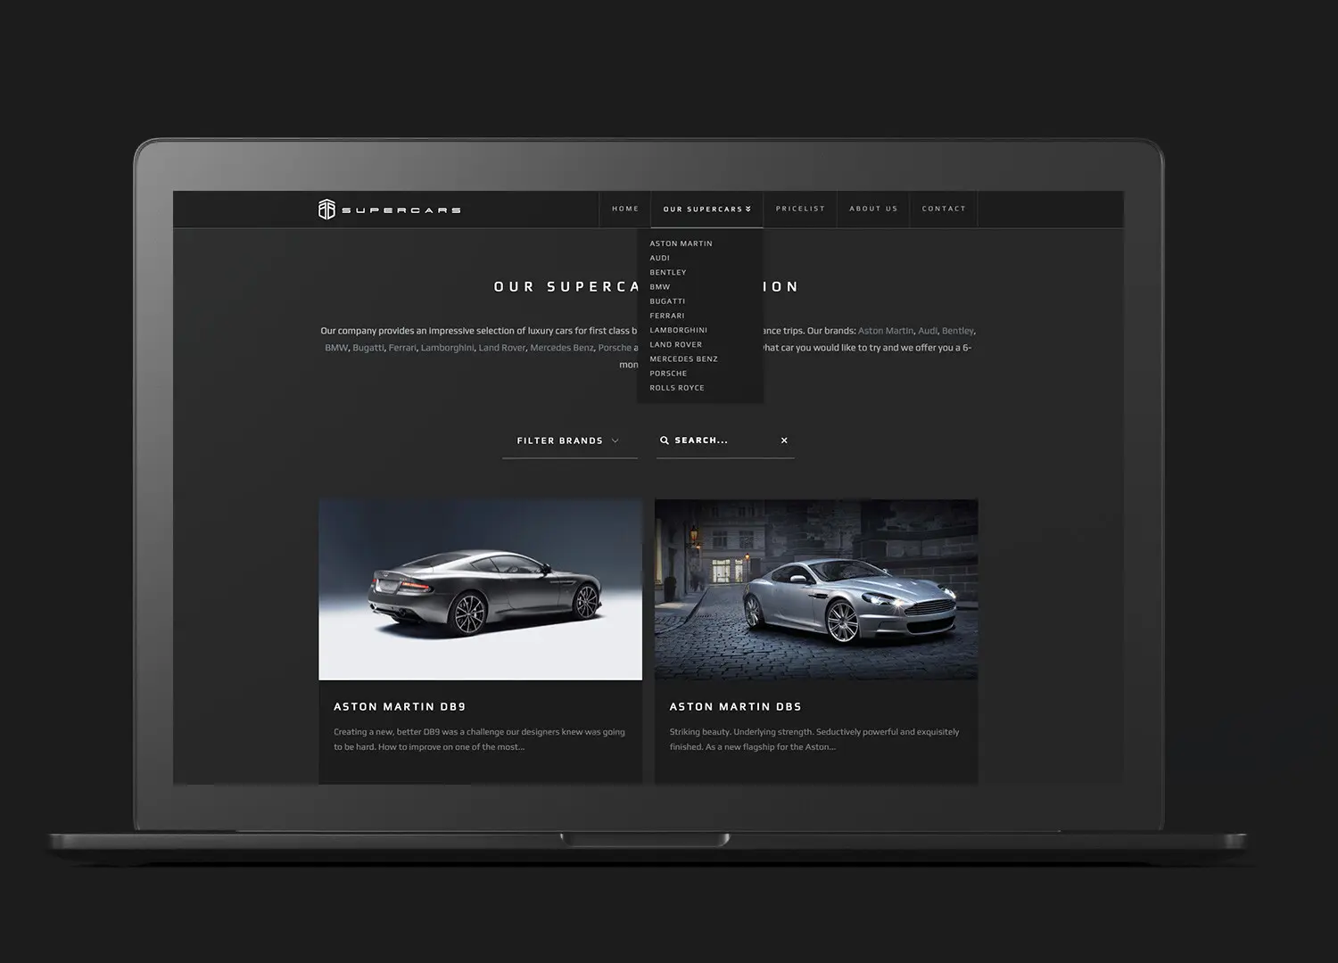This screenshot has width=1338, height=963.
Task: Click the Aston Martin DB9 title
Action: [400, 706]
